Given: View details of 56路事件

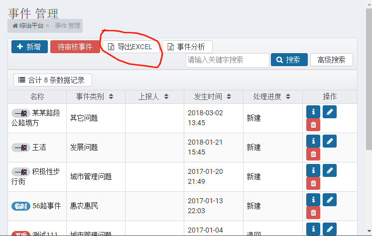Looking at the screenshot, I should click(x=313, y=200).
